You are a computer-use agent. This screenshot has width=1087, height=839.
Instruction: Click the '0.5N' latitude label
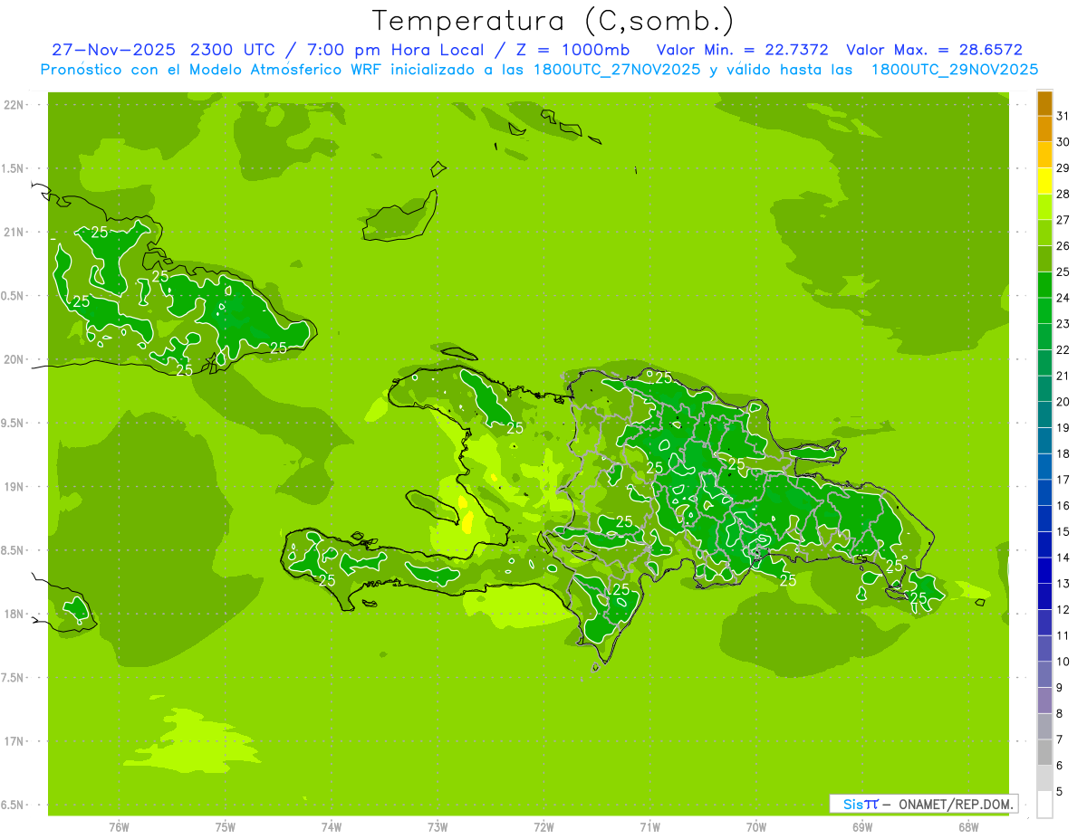tap(13, 296)
